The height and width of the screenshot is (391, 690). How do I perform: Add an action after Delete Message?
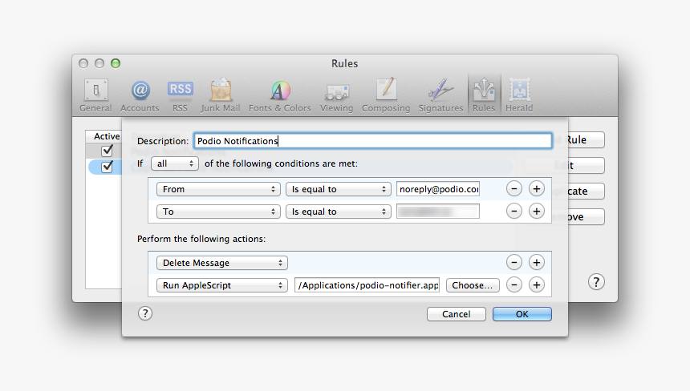point(537,263)
